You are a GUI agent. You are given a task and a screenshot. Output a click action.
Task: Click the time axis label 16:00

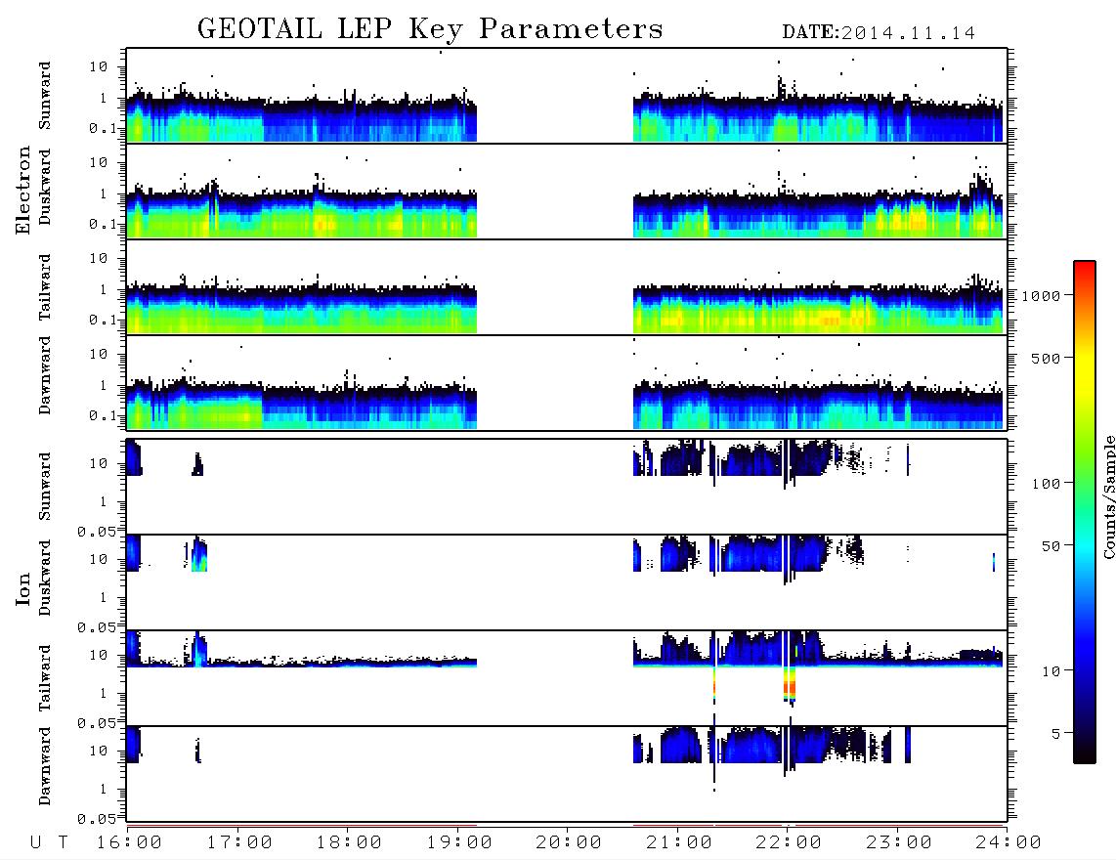click(x=129, y=843)
